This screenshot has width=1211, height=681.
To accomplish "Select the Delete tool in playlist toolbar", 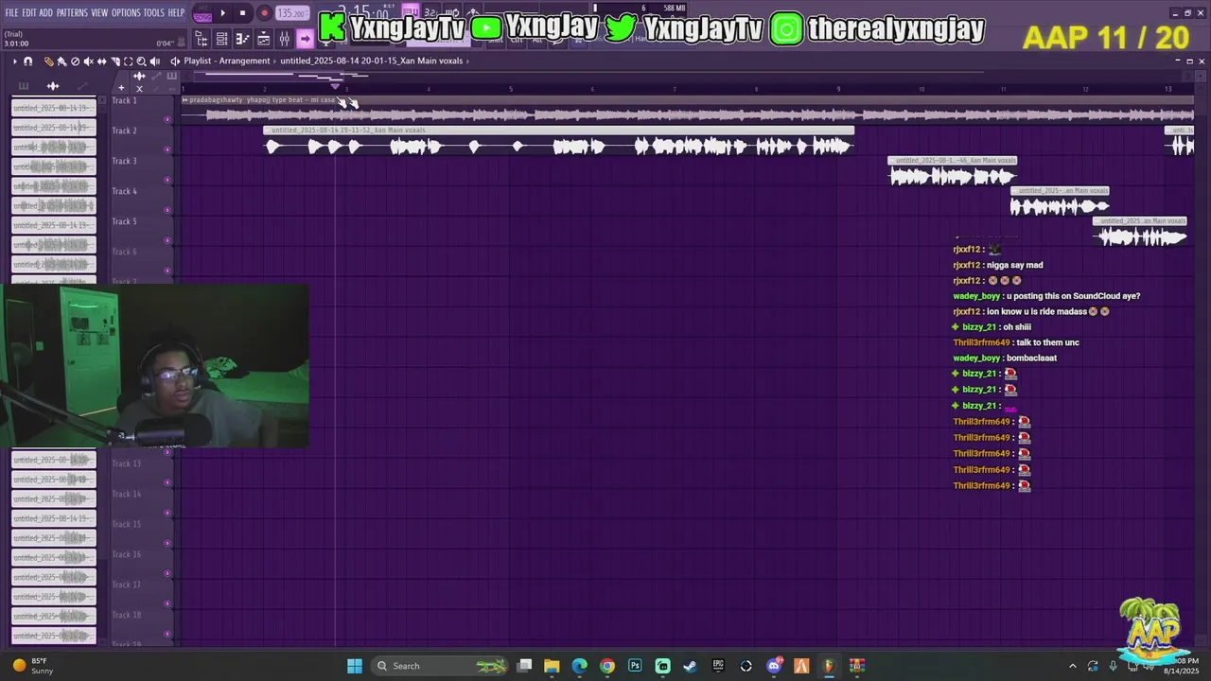I will click(x=75, y=61).
